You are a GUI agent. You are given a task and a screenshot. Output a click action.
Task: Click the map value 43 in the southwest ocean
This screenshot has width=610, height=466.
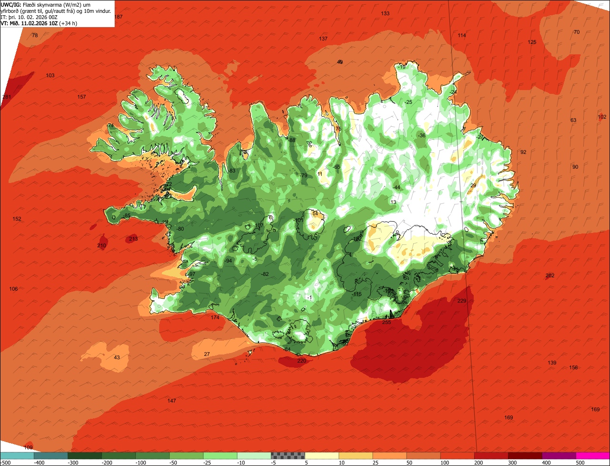click(x=117, y=358)
